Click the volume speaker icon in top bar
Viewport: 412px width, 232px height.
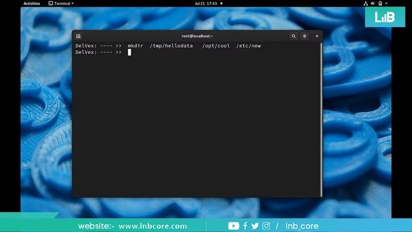point(373,3)
